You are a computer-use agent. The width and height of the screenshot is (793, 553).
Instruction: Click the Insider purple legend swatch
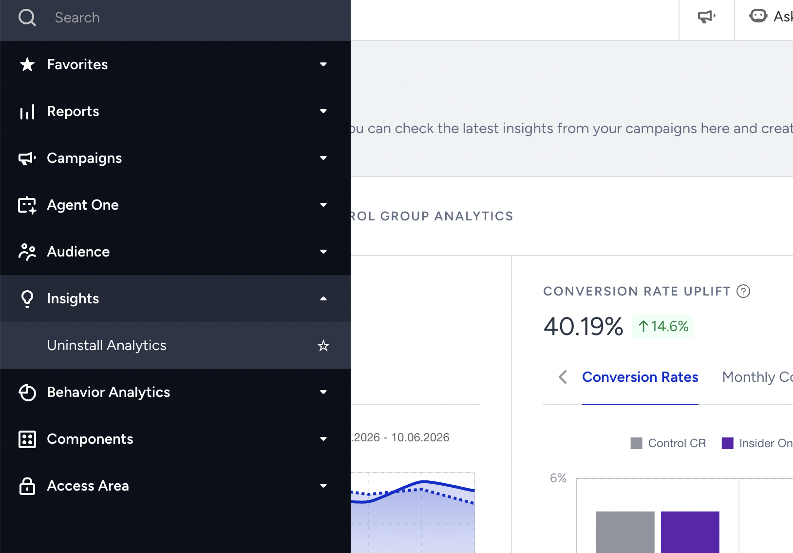(727, 443)
